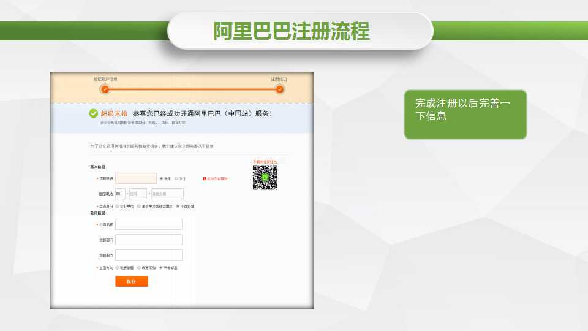Click the red error icon beside name field
This screenshot has width=588, height=331.
coord(205,178)
